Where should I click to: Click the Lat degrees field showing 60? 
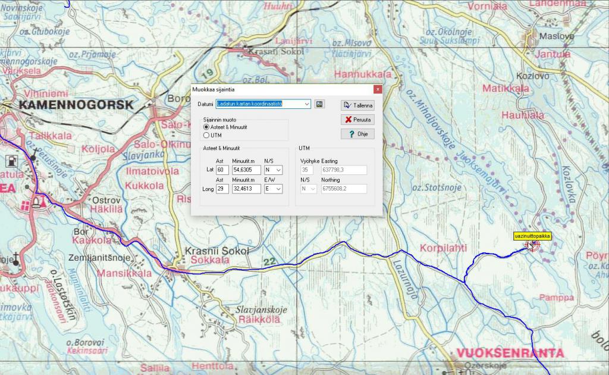point(223,170)
